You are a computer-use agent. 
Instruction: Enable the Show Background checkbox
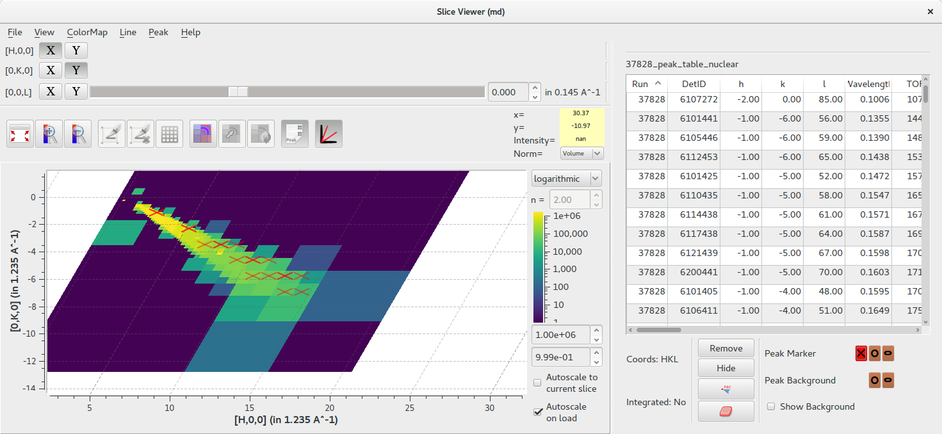click(772, 406)
